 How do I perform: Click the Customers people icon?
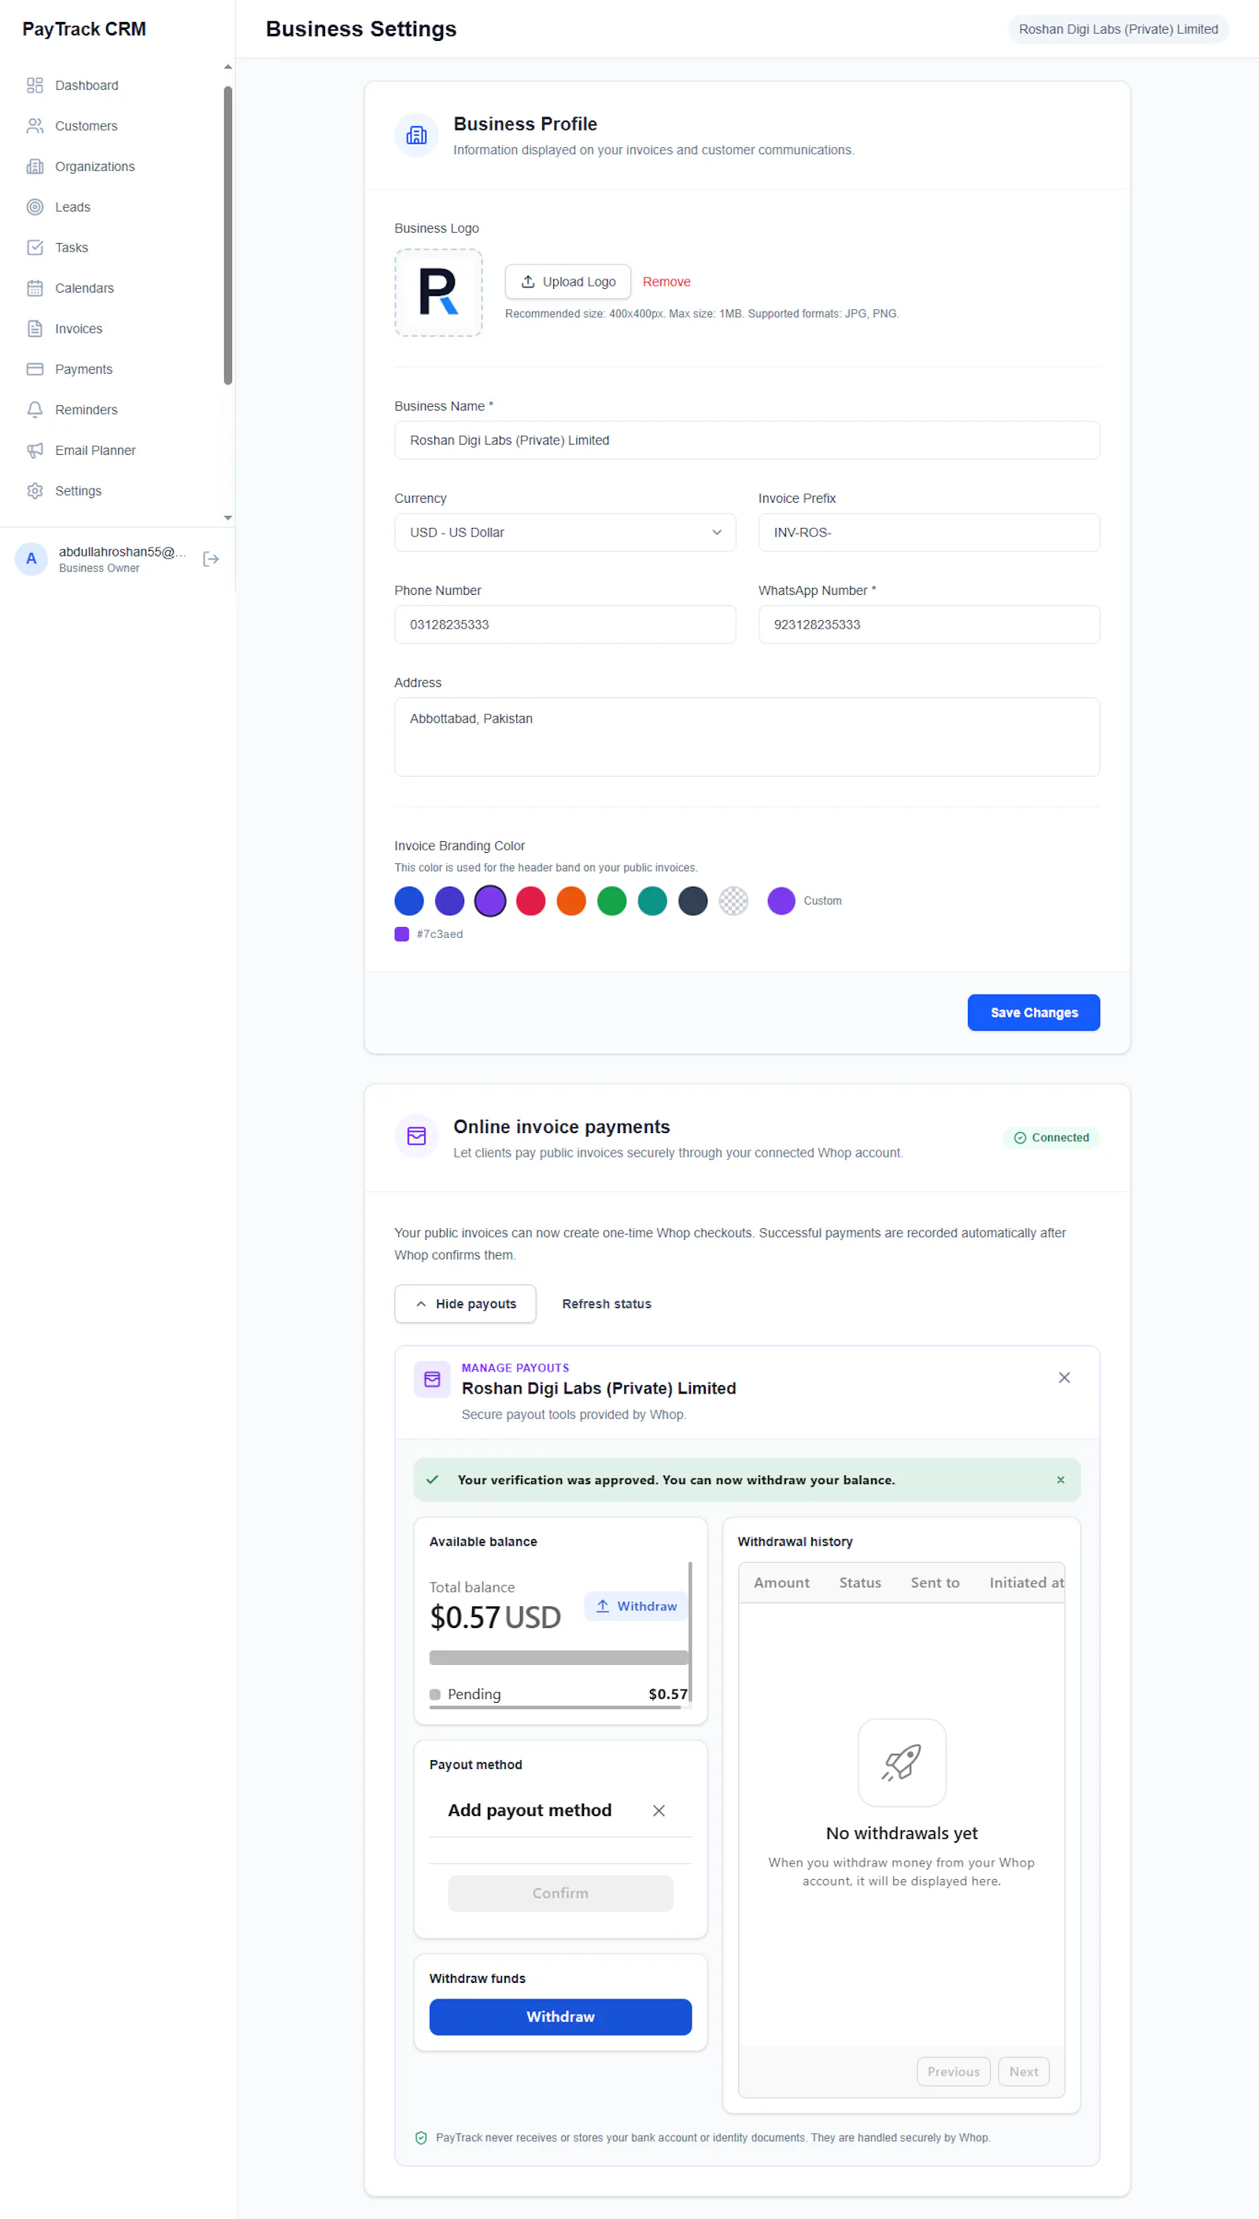(35, 125)
